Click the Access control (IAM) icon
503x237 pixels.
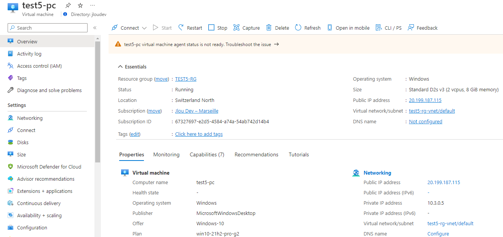point(11,66)
